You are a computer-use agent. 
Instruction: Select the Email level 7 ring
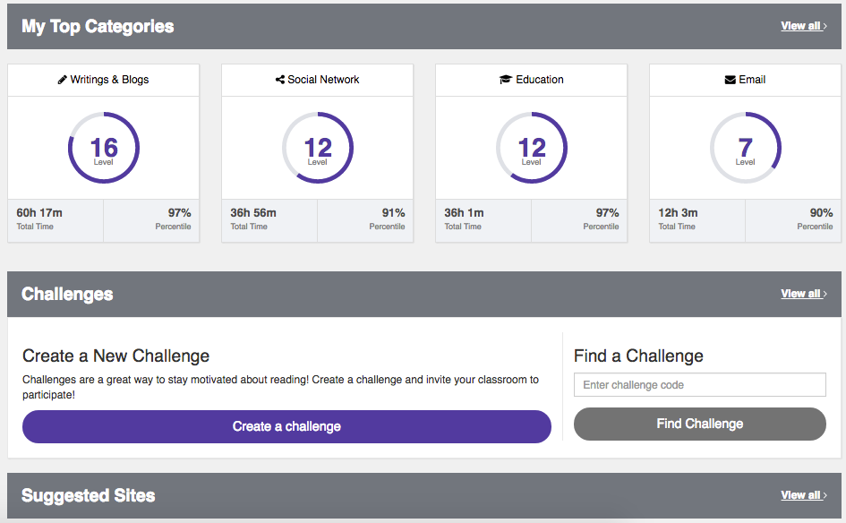(746, 148)
